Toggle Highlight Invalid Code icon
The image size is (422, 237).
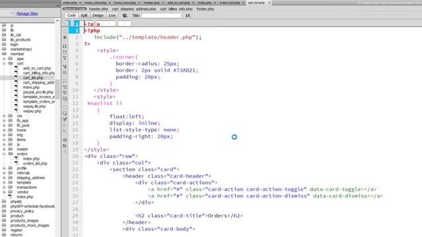pyautogui.click(x=65, y=87)
